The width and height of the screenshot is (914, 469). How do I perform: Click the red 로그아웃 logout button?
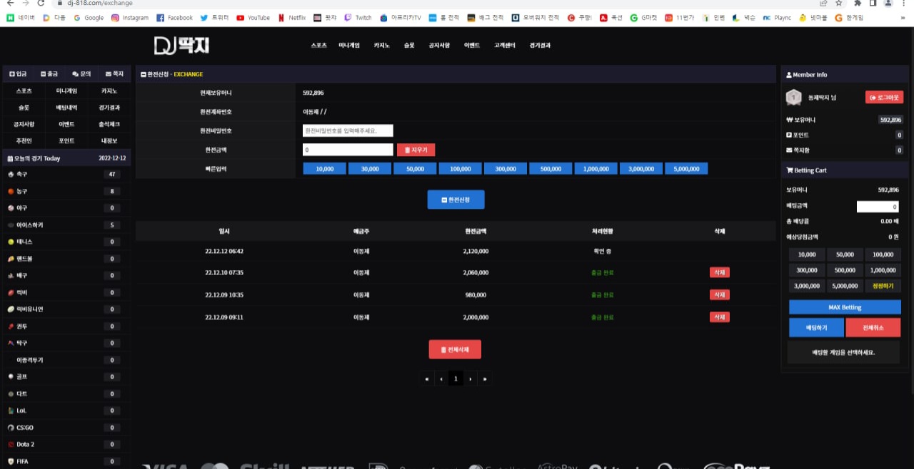884,97
